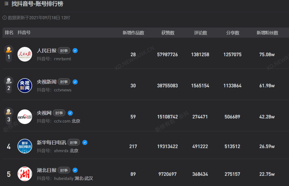Click the page title 找抖音号-账号排行榜
Screen dimensions: 289x186
click(37, 4)
